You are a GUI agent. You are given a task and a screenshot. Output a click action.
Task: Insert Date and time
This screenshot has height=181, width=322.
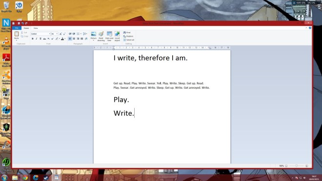[109, 37]
